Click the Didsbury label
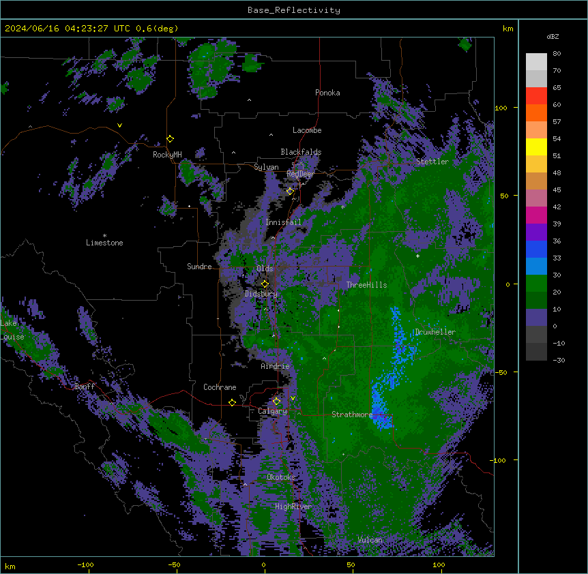 click(x=261, y=294)
